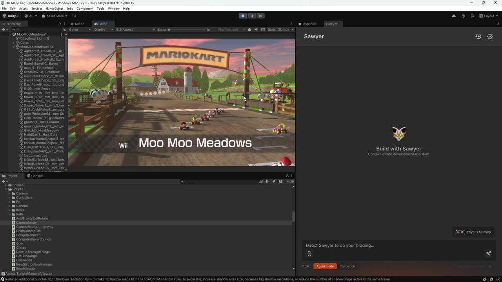Viewport: 502px width, 282px height.
Task: Open the Sawyer chat history icon
Action: [478, 36]
